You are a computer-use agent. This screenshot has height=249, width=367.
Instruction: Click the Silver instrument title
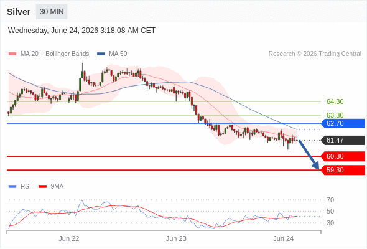(19, 12)
